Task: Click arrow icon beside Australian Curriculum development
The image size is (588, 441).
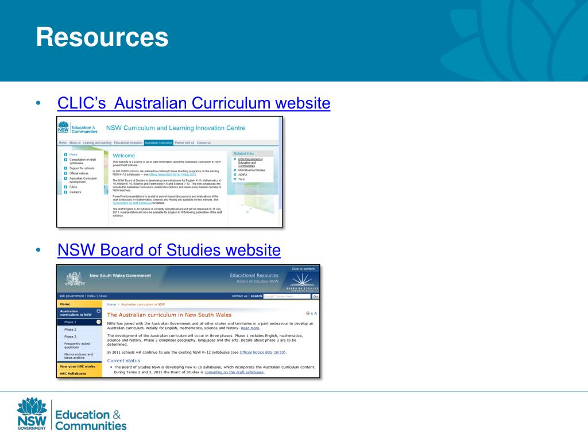Action: 65,179
